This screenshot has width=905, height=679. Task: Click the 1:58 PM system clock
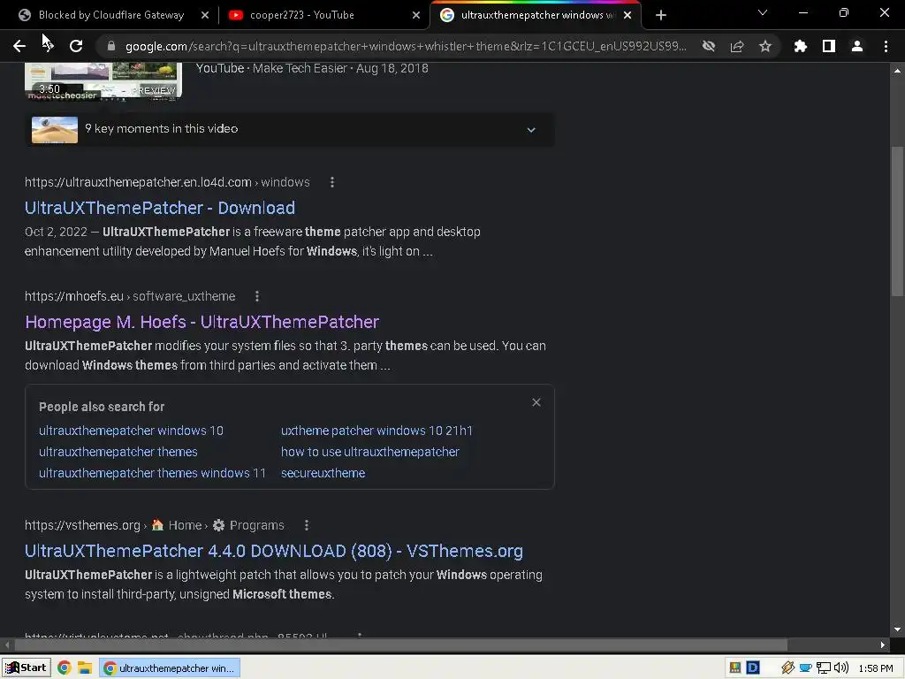tap(876, 668)
